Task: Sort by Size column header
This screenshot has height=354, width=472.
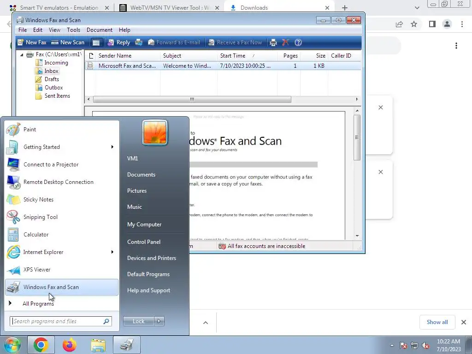Action: pos(314,56)
